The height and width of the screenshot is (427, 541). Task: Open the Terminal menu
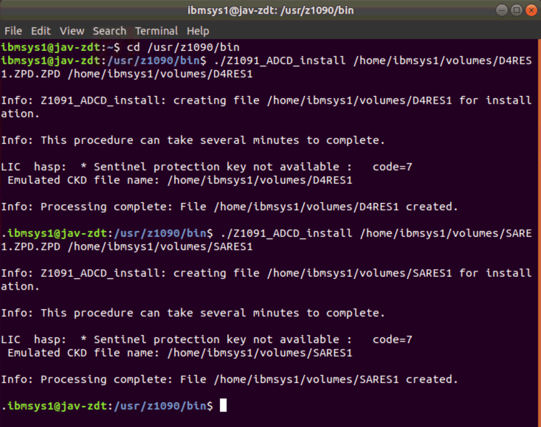pyautogui.click(x=156, y=31)
